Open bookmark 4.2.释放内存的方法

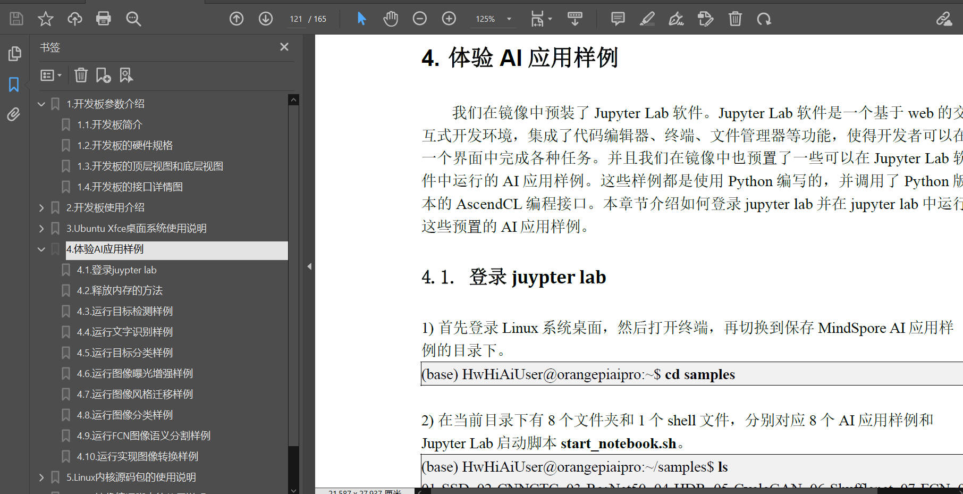120,291
